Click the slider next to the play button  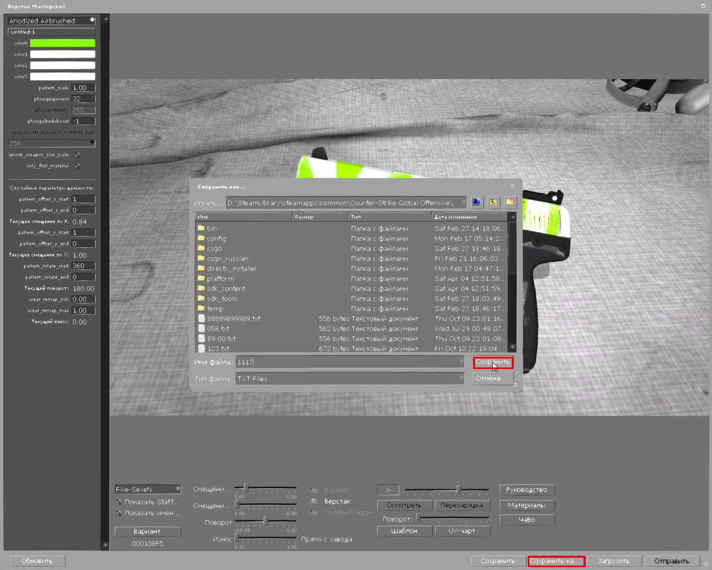click(x=447, y=490)
